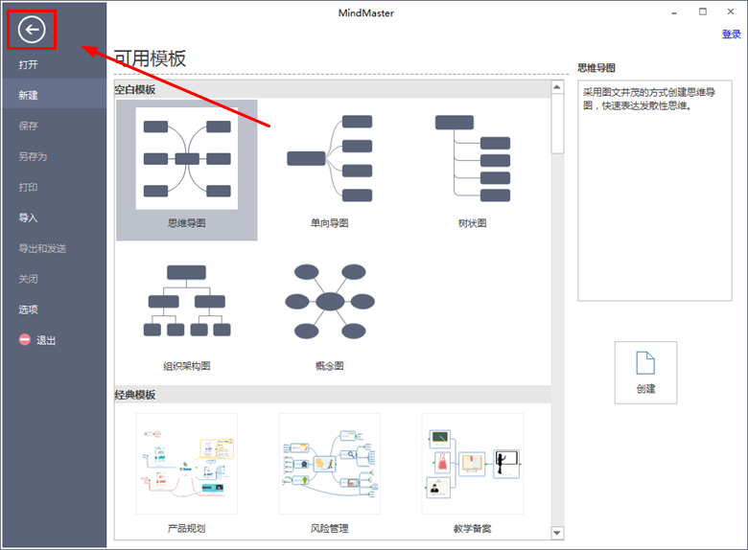Click the back arrow icon
The height and width of the screenshot is (550, 748).
32,30
